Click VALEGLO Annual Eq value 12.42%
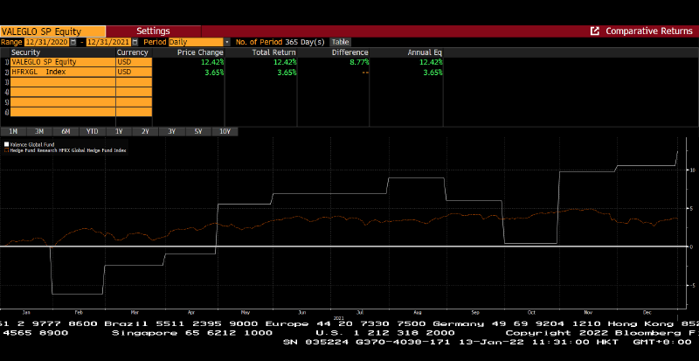The width and height of the screenshot is (699, 361). coord(431,62)
